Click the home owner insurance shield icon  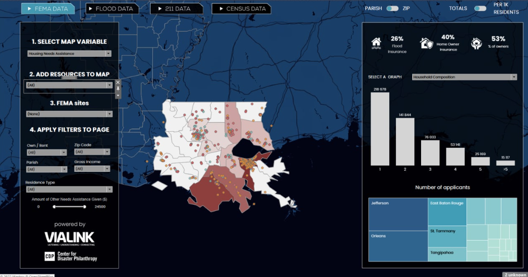pos(426,44)
